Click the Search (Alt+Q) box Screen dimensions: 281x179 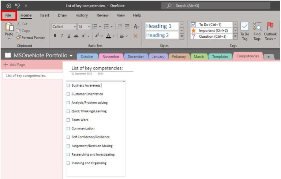[216, 5]
